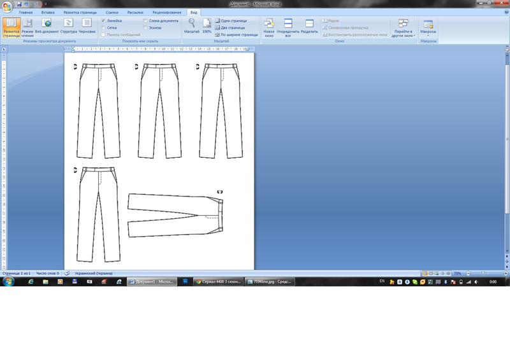Select the Структура outline view
The height and width of the screenshot is (343, 510).
coord(68,27)
